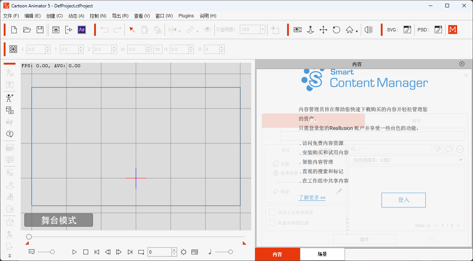Image resolution: width=473 pixels, height=261 pixels.
Task: Open the After Effects export icon
Action: pyautogui.click(x=69, y=30)
